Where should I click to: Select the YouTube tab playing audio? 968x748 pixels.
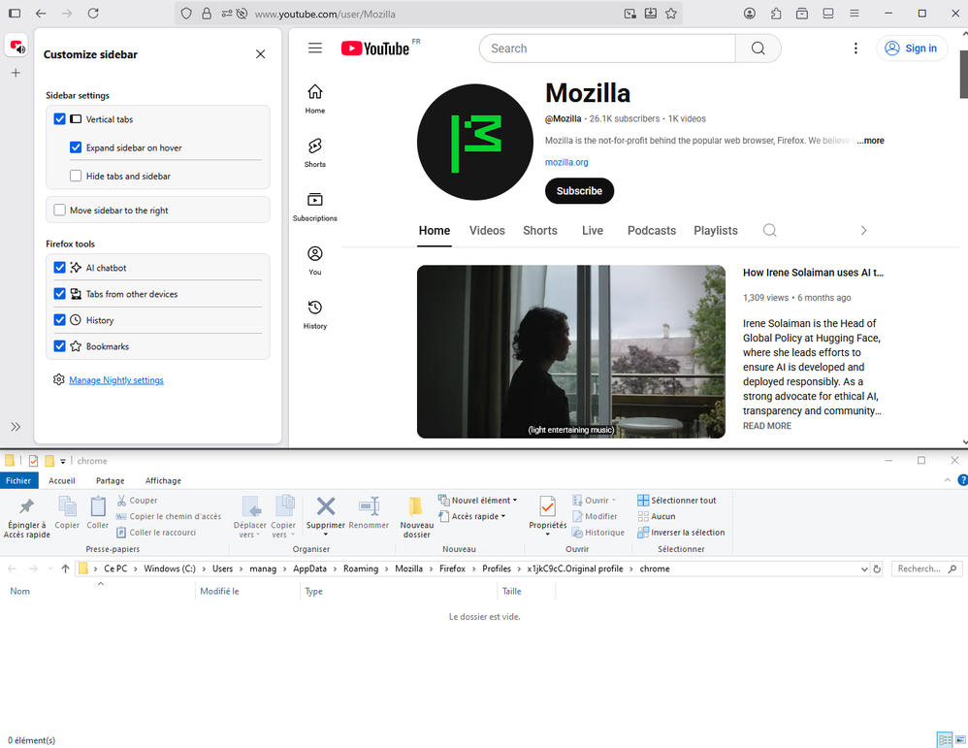(x=16, y=46)
